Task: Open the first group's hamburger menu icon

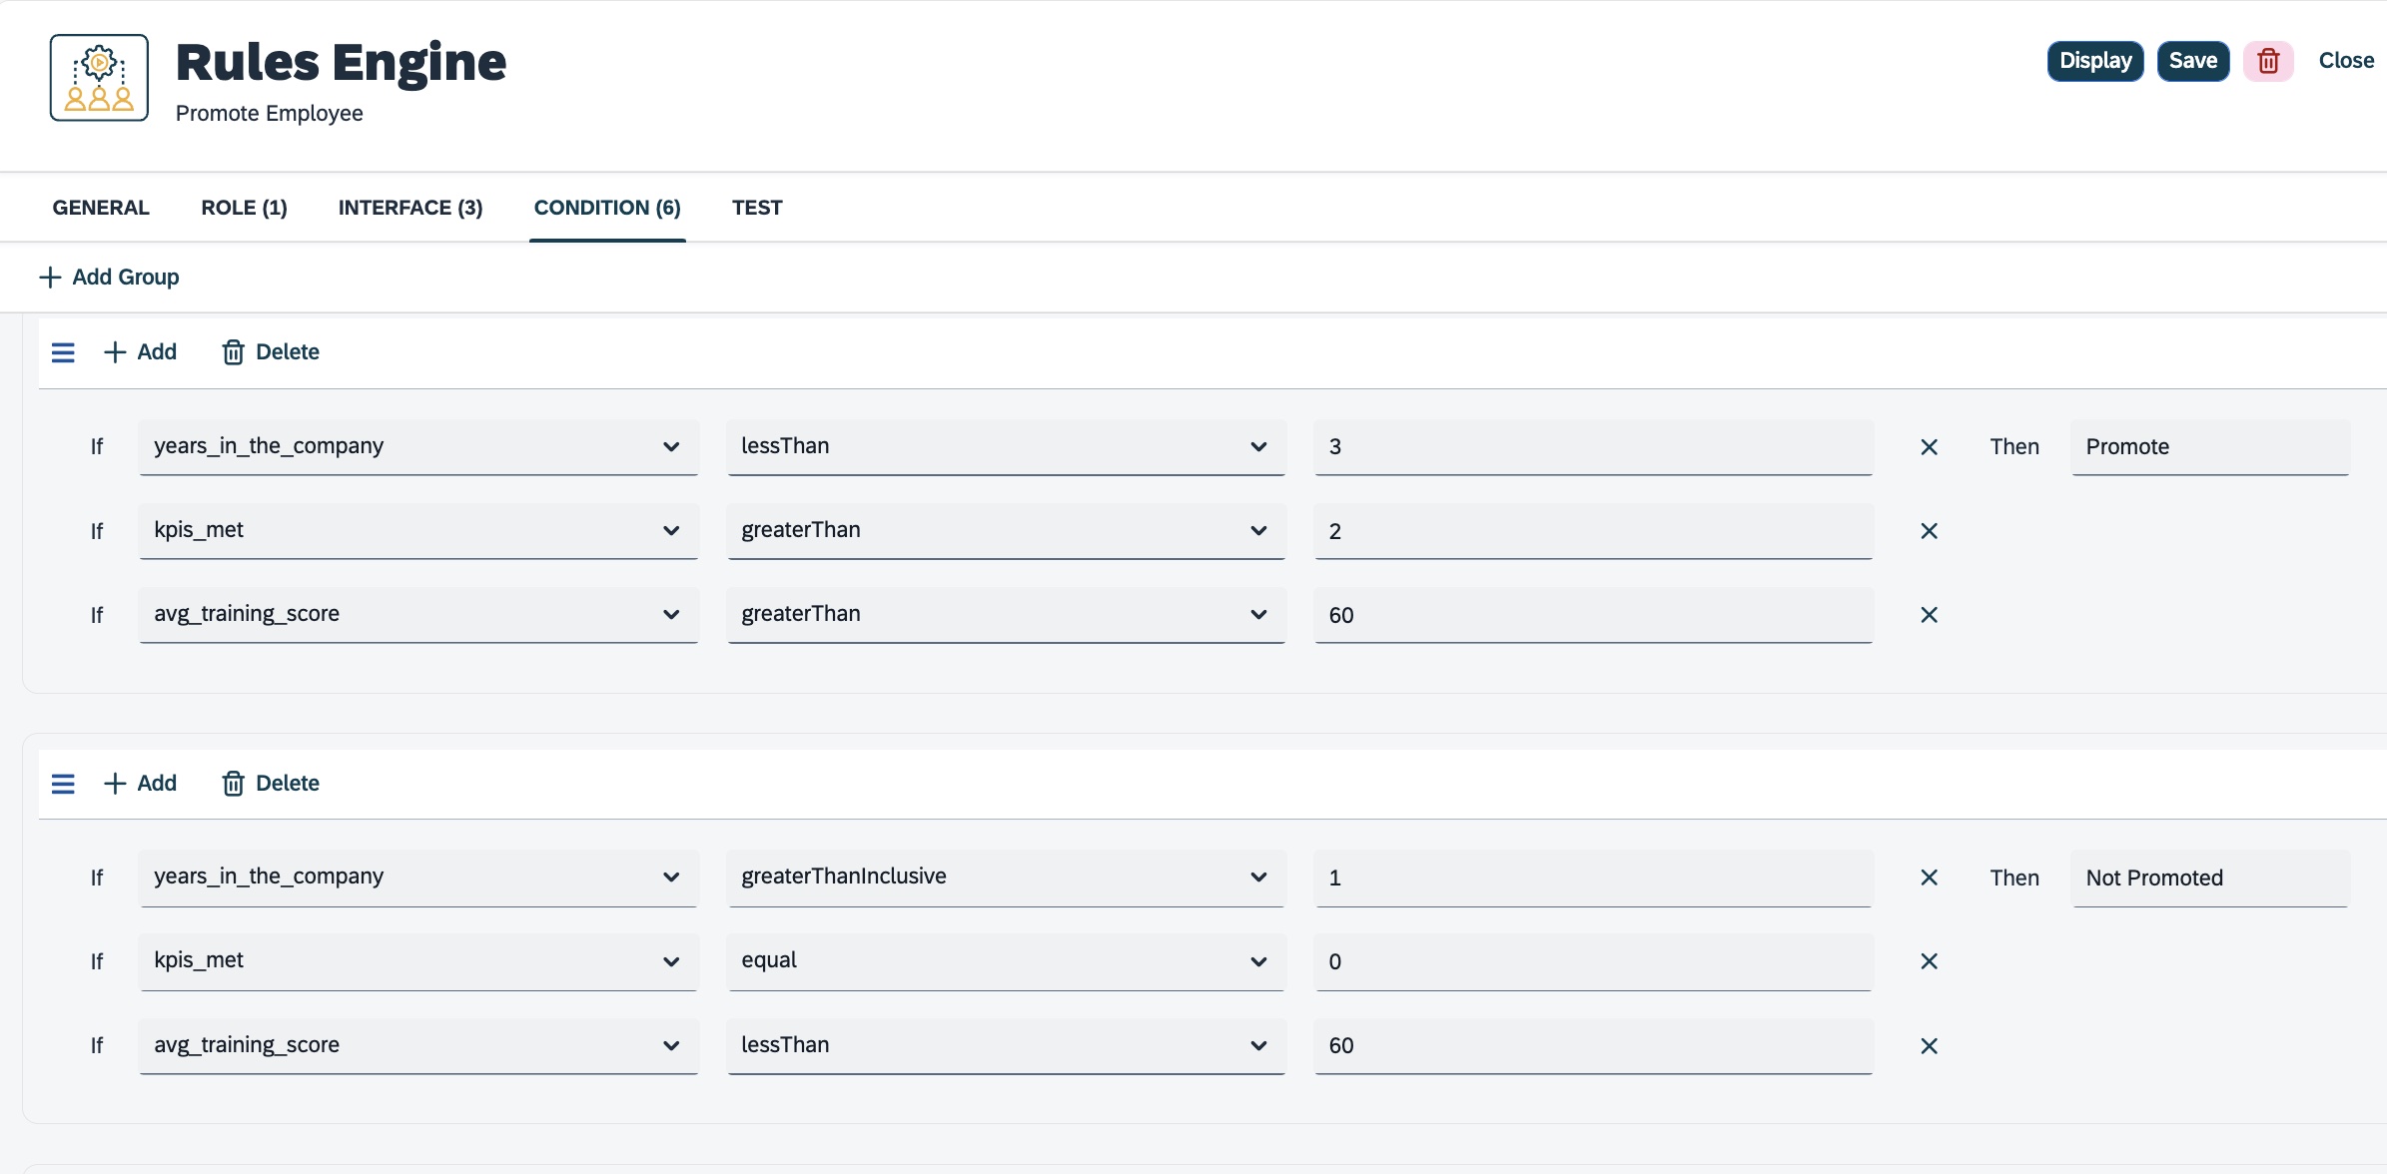Action: point(63,352)
